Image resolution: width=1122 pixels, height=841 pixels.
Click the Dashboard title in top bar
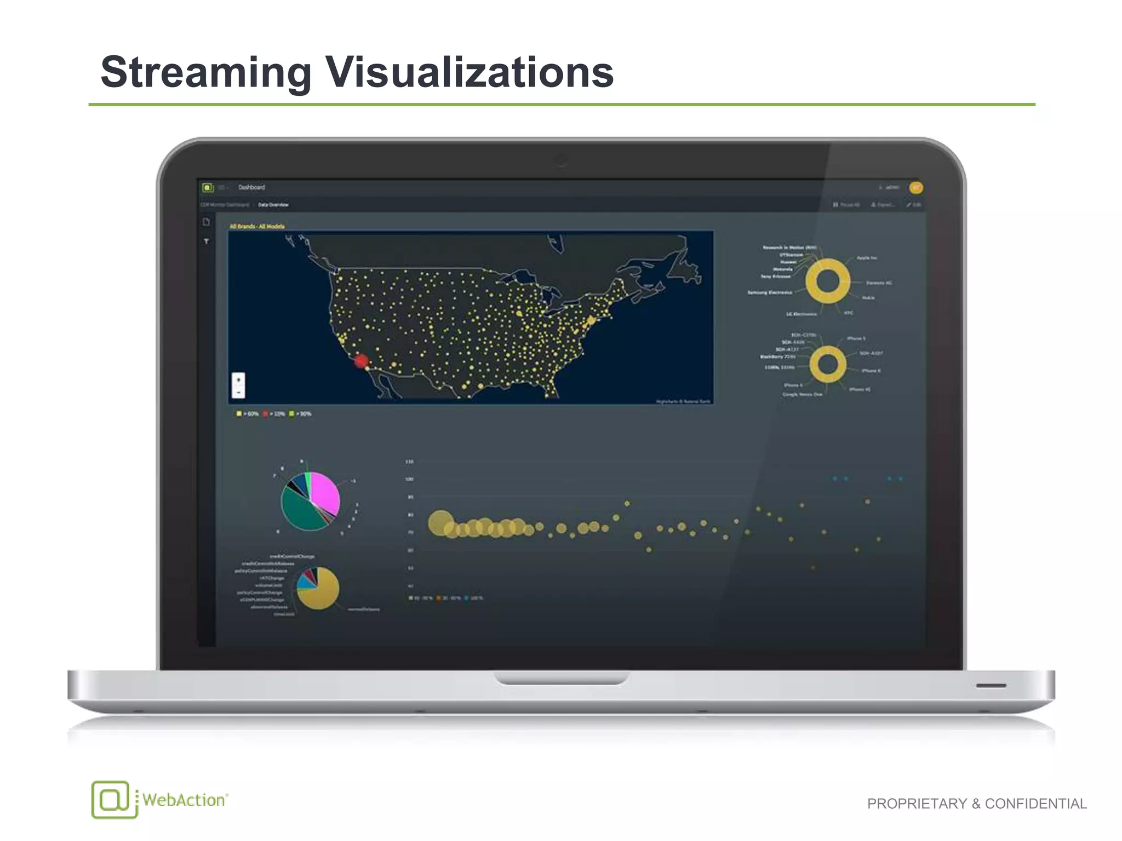251,187
